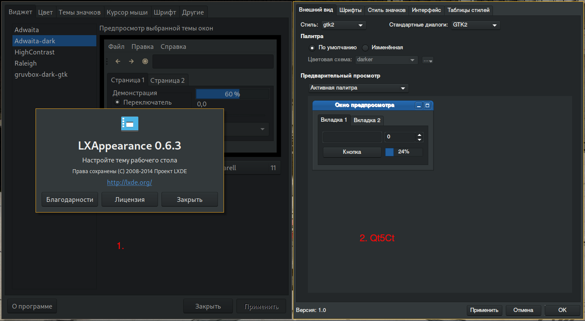
Task: Select the Изменённая palette radio button
Action: coord(365,48)
